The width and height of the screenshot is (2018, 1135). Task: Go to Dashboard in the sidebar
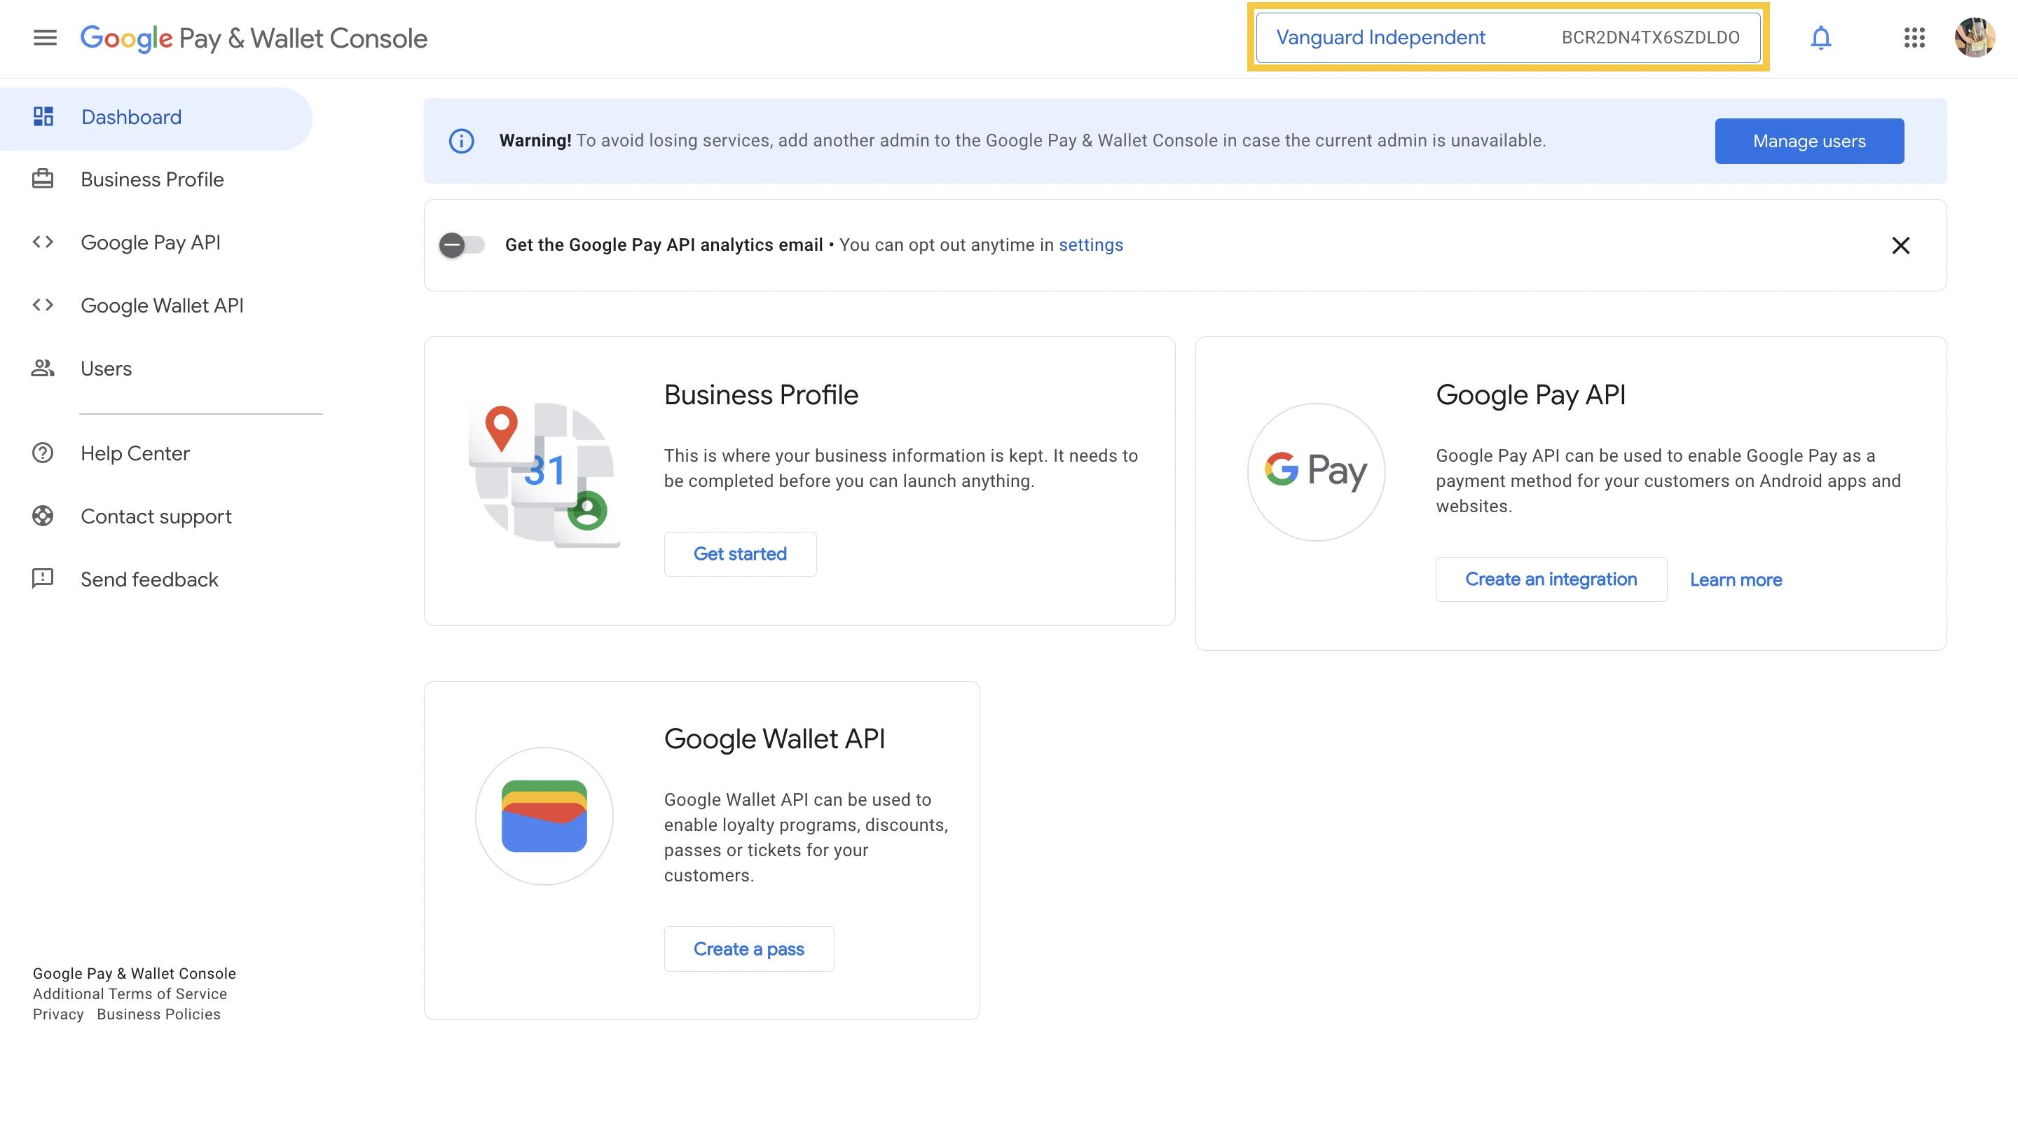(156, 118)
